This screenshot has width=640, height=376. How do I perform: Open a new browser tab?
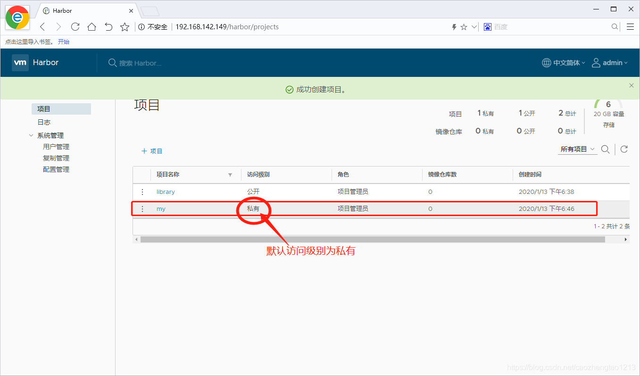150,11
